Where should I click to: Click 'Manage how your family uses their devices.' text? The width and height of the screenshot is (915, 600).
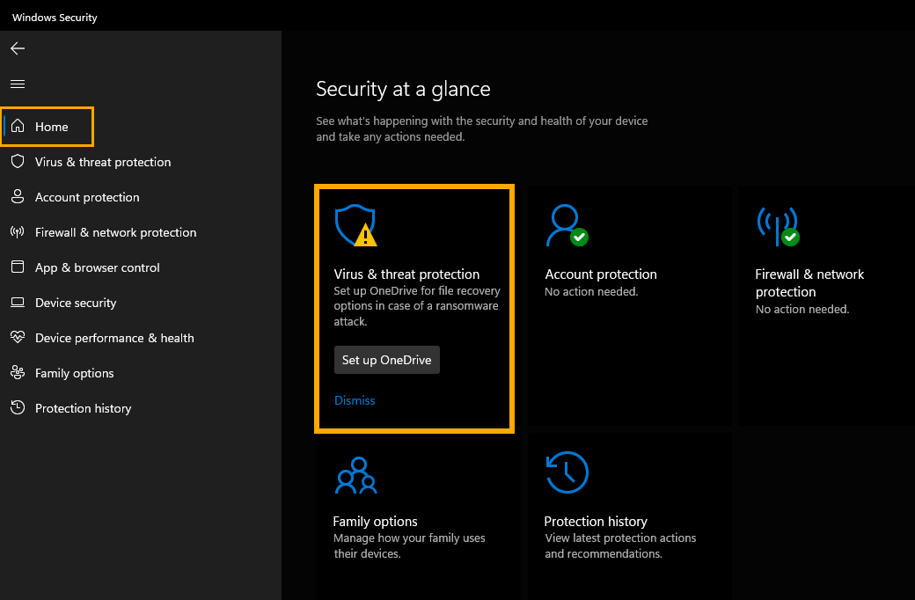410,545
